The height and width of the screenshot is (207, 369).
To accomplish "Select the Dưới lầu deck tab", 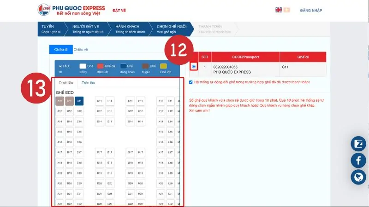I will [66, 83].
